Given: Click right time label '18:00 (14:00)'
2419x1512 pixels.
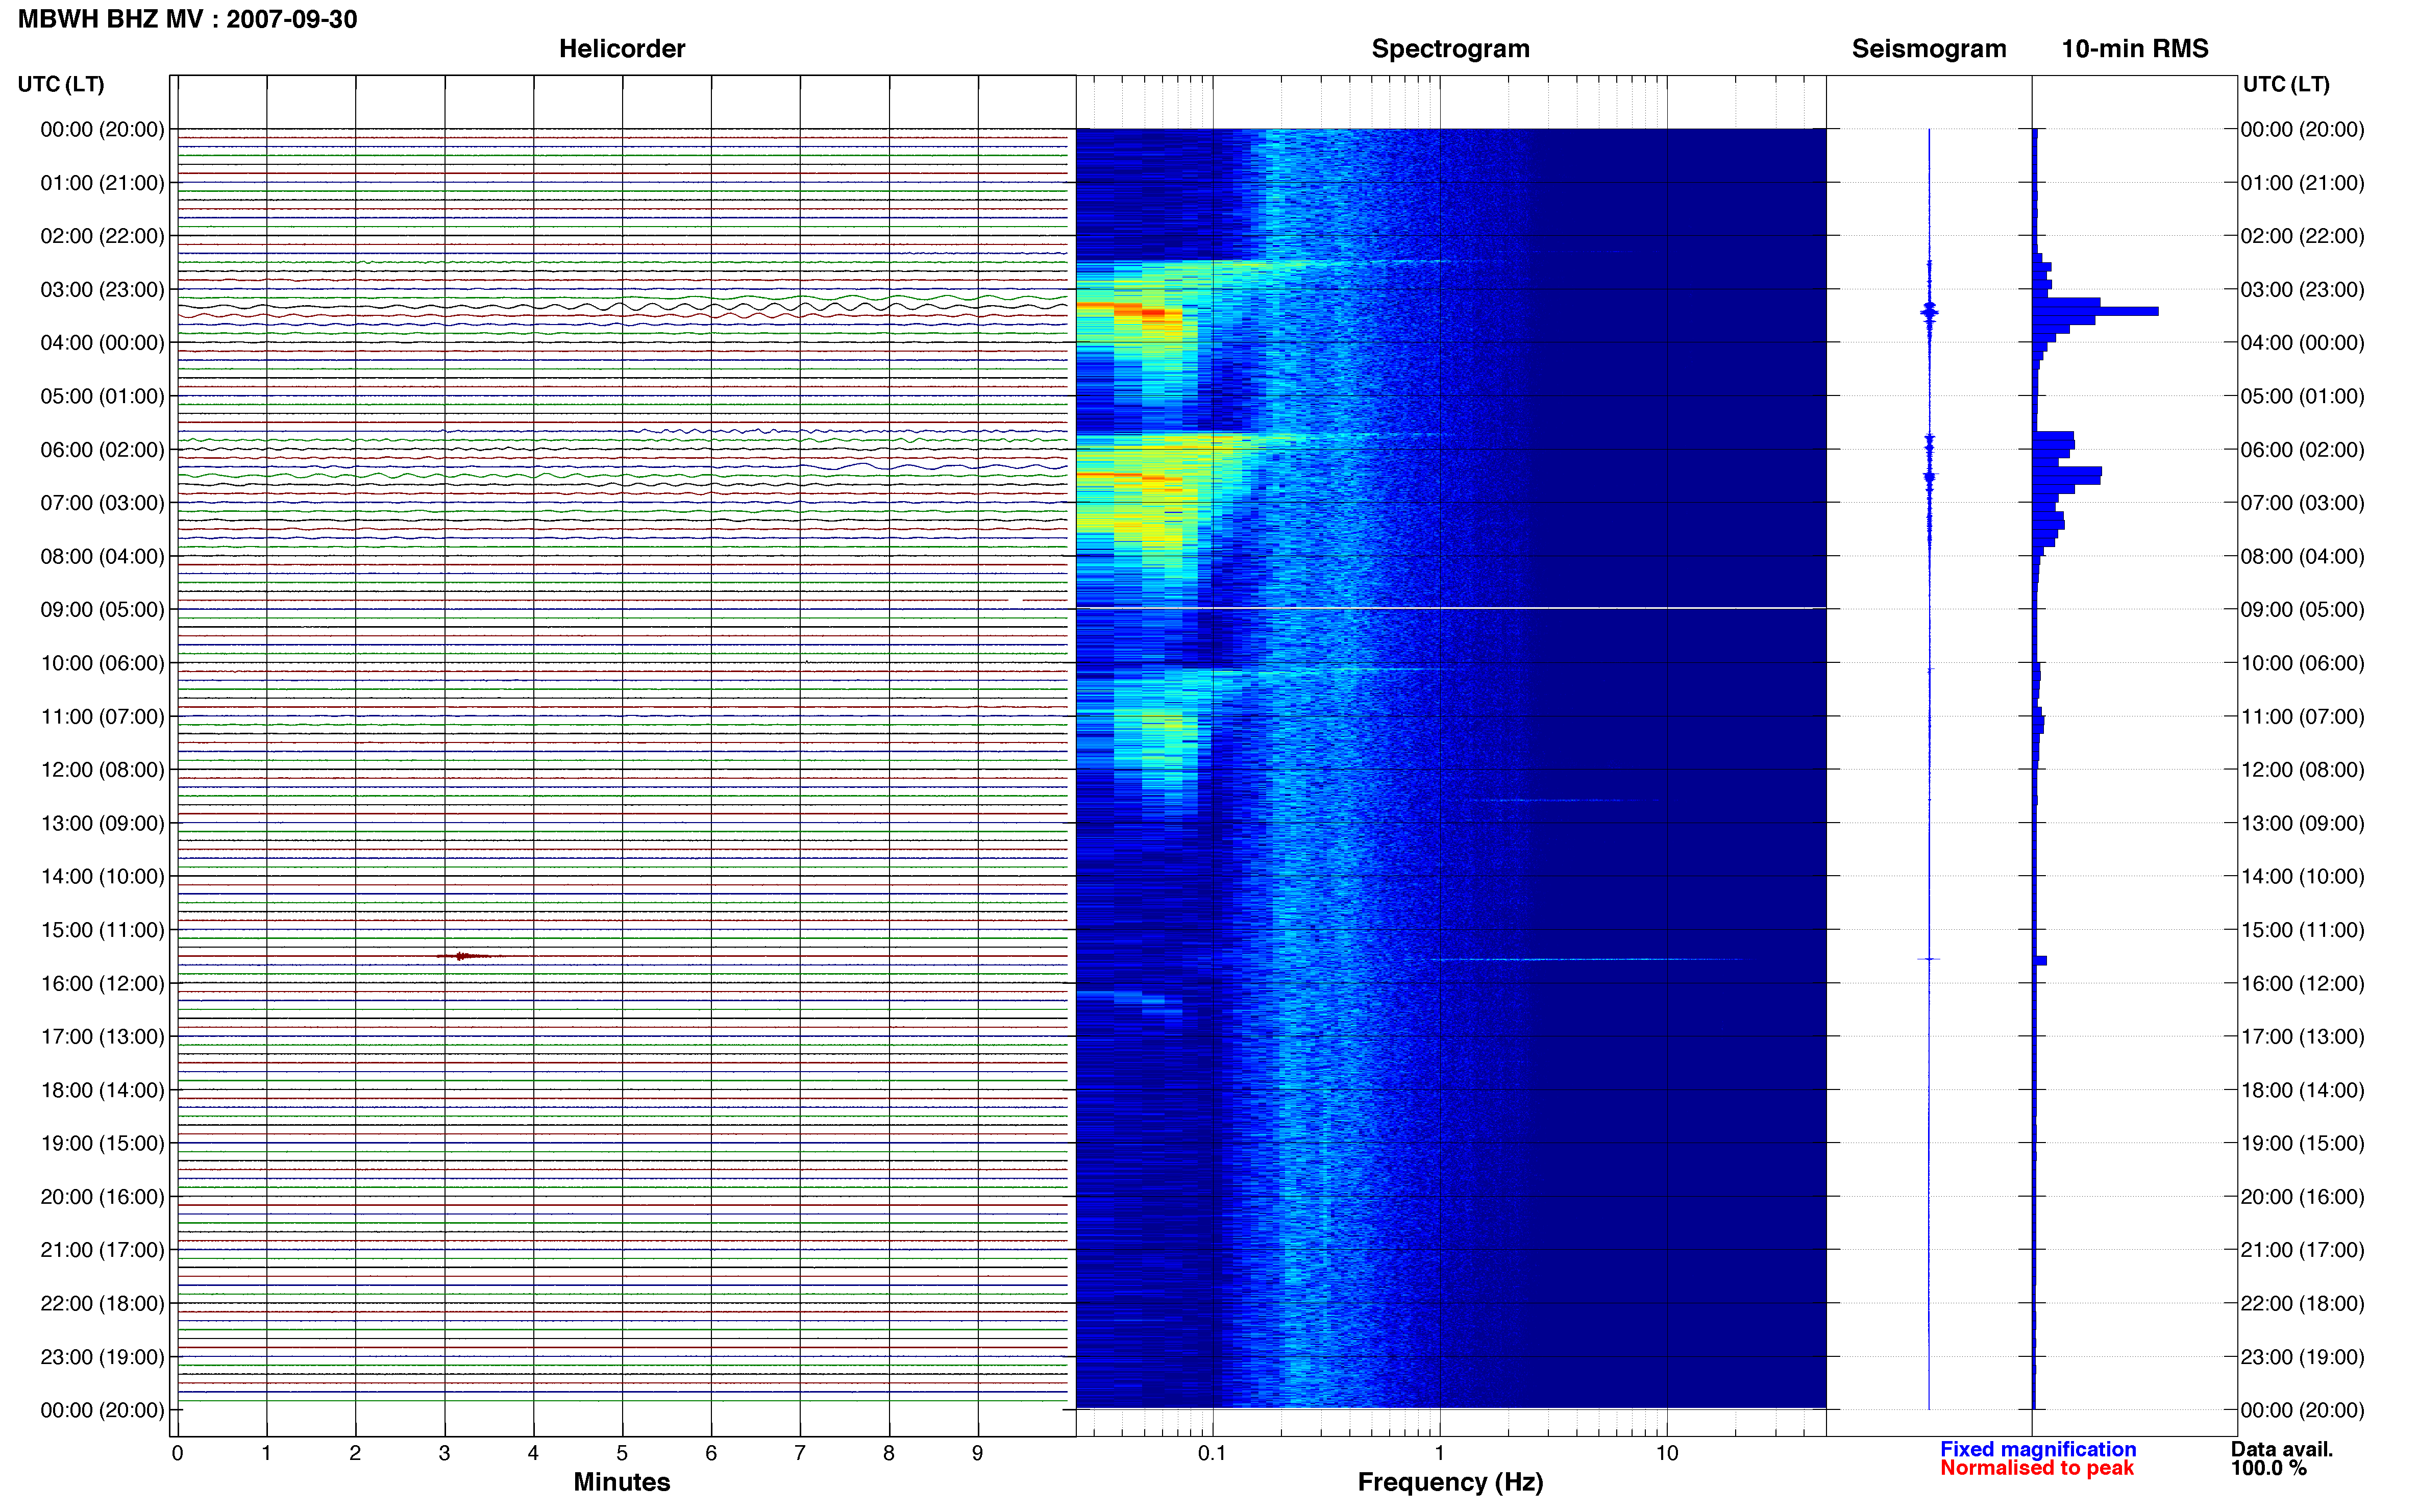Looking at the screenshot, I should coord(2302,1090).
